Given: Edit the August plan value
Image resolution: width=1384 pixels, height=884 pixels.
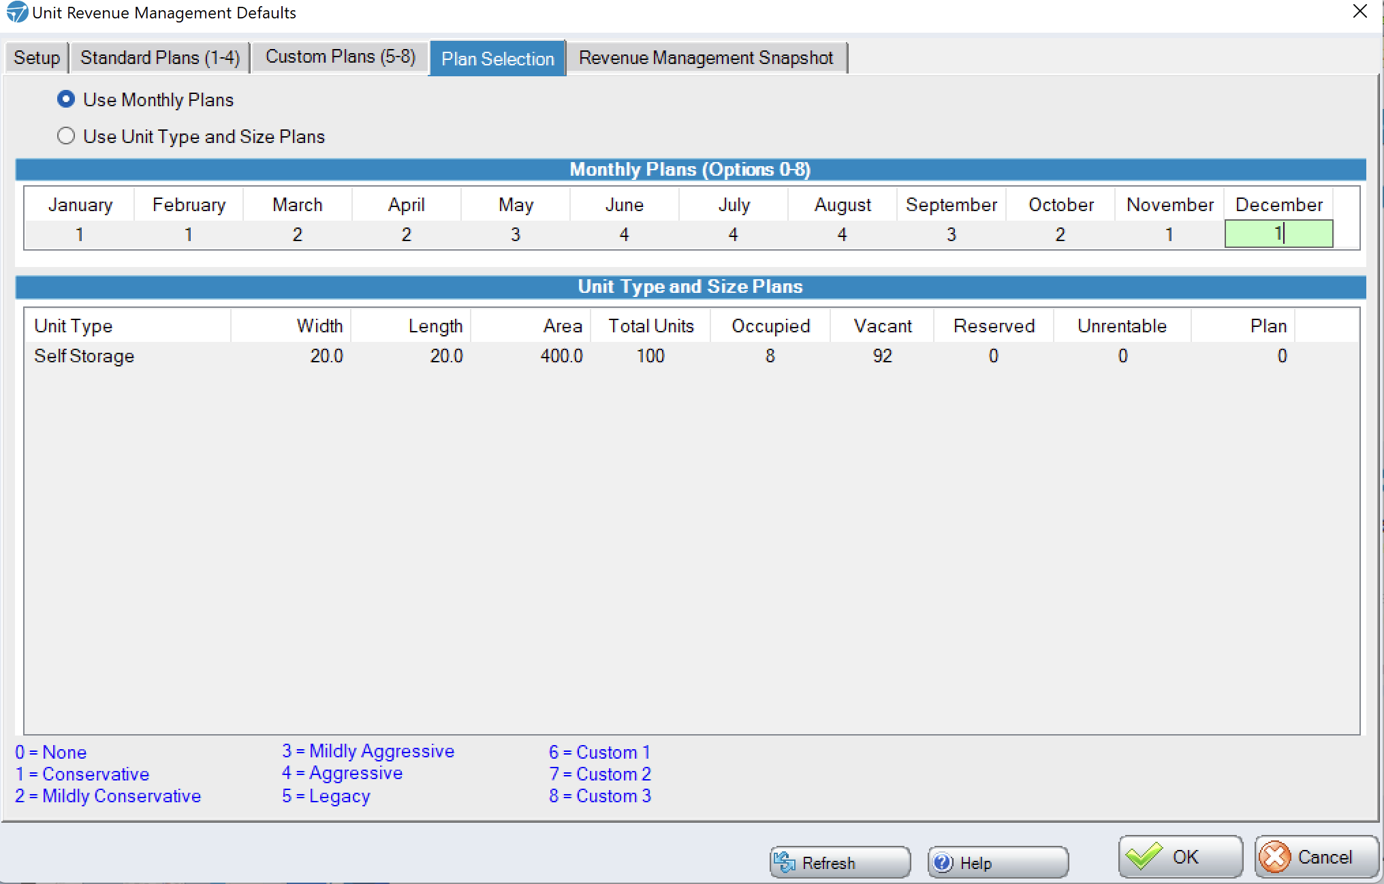Looking at the screenshot, I should coord(843,235).
